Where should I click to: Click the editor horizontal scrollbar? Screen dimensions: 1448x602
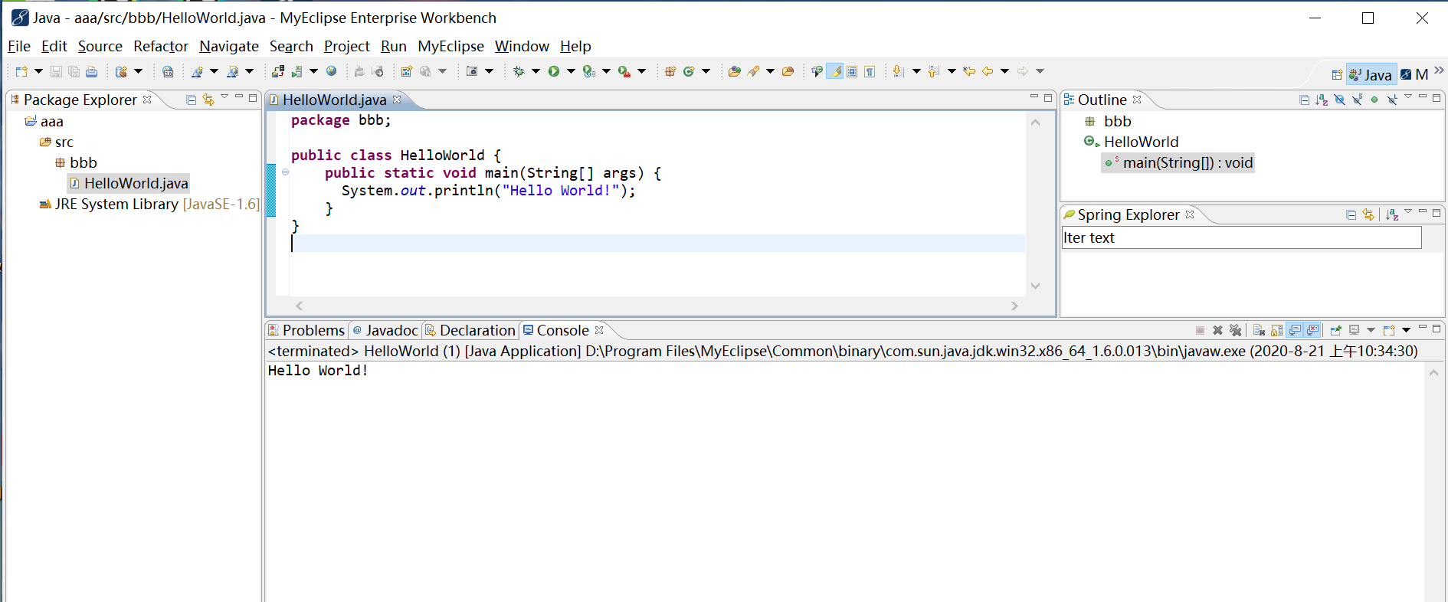657,306
